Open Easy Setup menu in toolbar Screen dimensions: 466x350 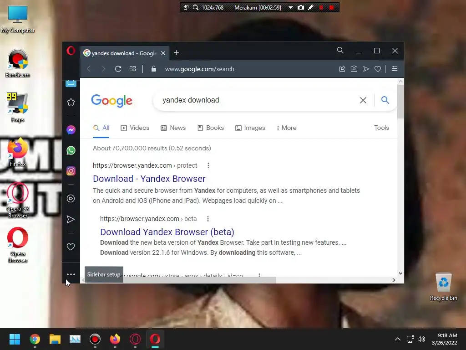pos(395,69)
